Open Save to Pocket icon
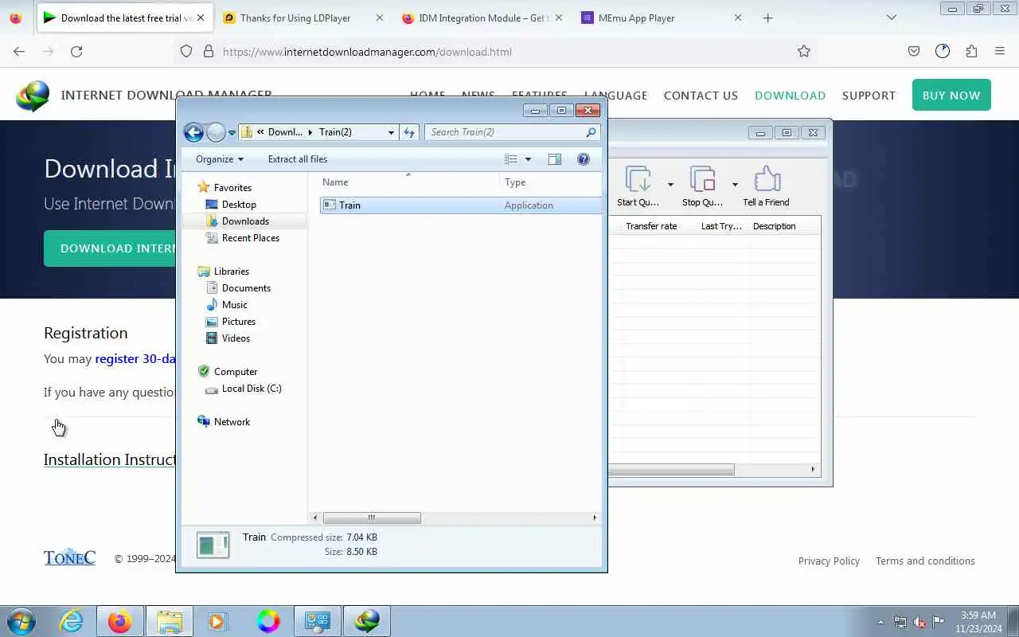The height and width of the screenshot is (637, 1019). click(x=914, y=52)
